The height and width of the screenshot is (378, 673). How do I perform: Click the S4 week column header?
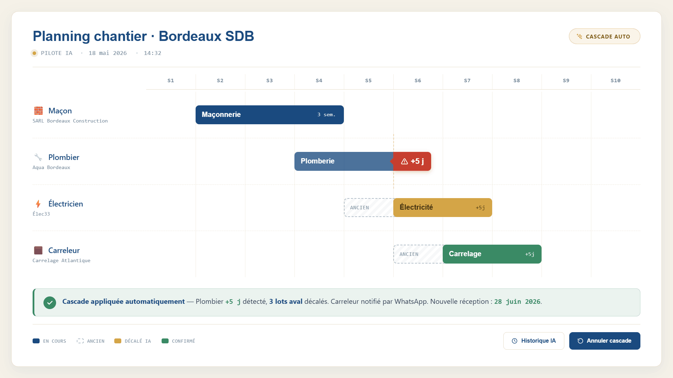(x=319, y=80)
